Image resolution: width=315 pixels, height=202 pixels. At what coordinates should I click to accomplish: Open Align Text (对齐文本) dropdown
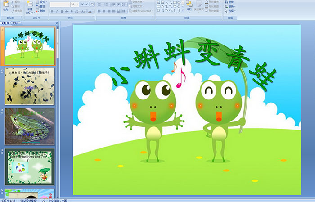[136, 6]
